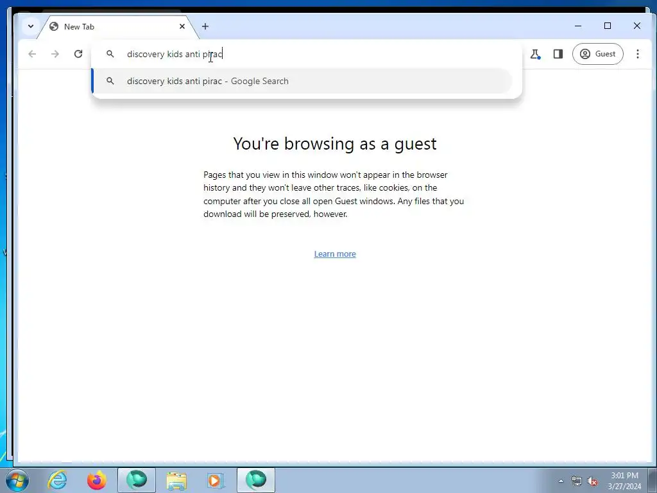The height and width of the screenshot is (493, 657).
Task: Close the Chrome window
Action: 637,26
